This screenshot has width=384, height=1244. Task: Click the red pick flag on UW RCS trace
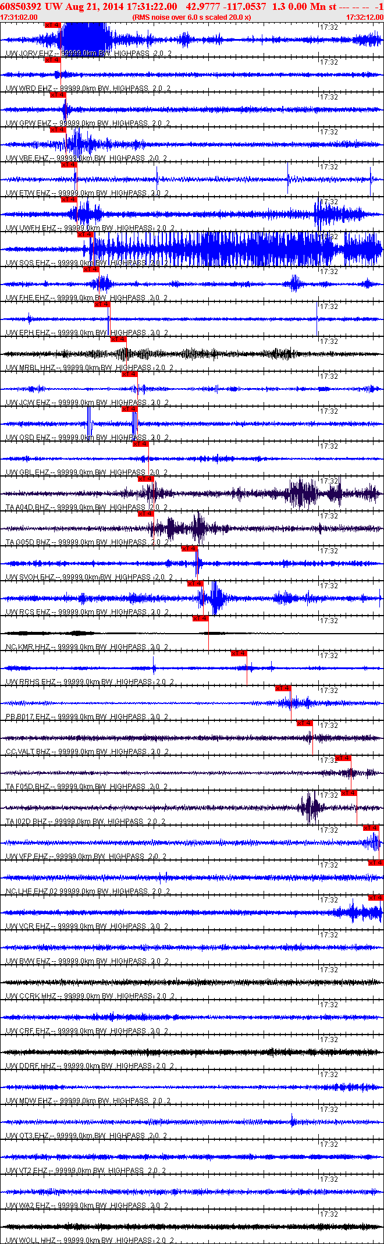[x=195, y=584]
